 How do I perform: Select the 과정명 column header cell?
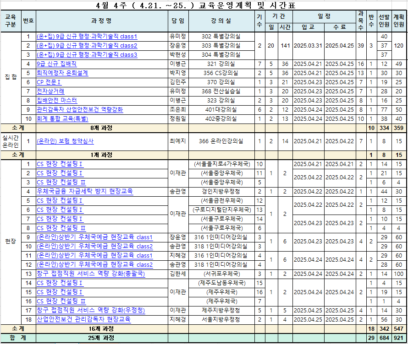(101, 21)
